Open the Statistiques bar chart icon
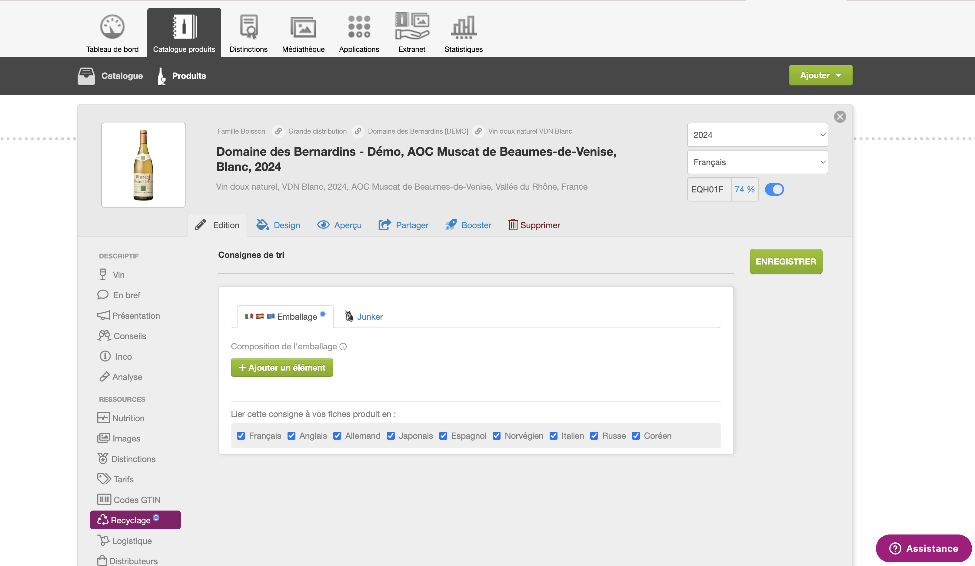This screenshot has height=566, width=975. (x=463, y=27)
